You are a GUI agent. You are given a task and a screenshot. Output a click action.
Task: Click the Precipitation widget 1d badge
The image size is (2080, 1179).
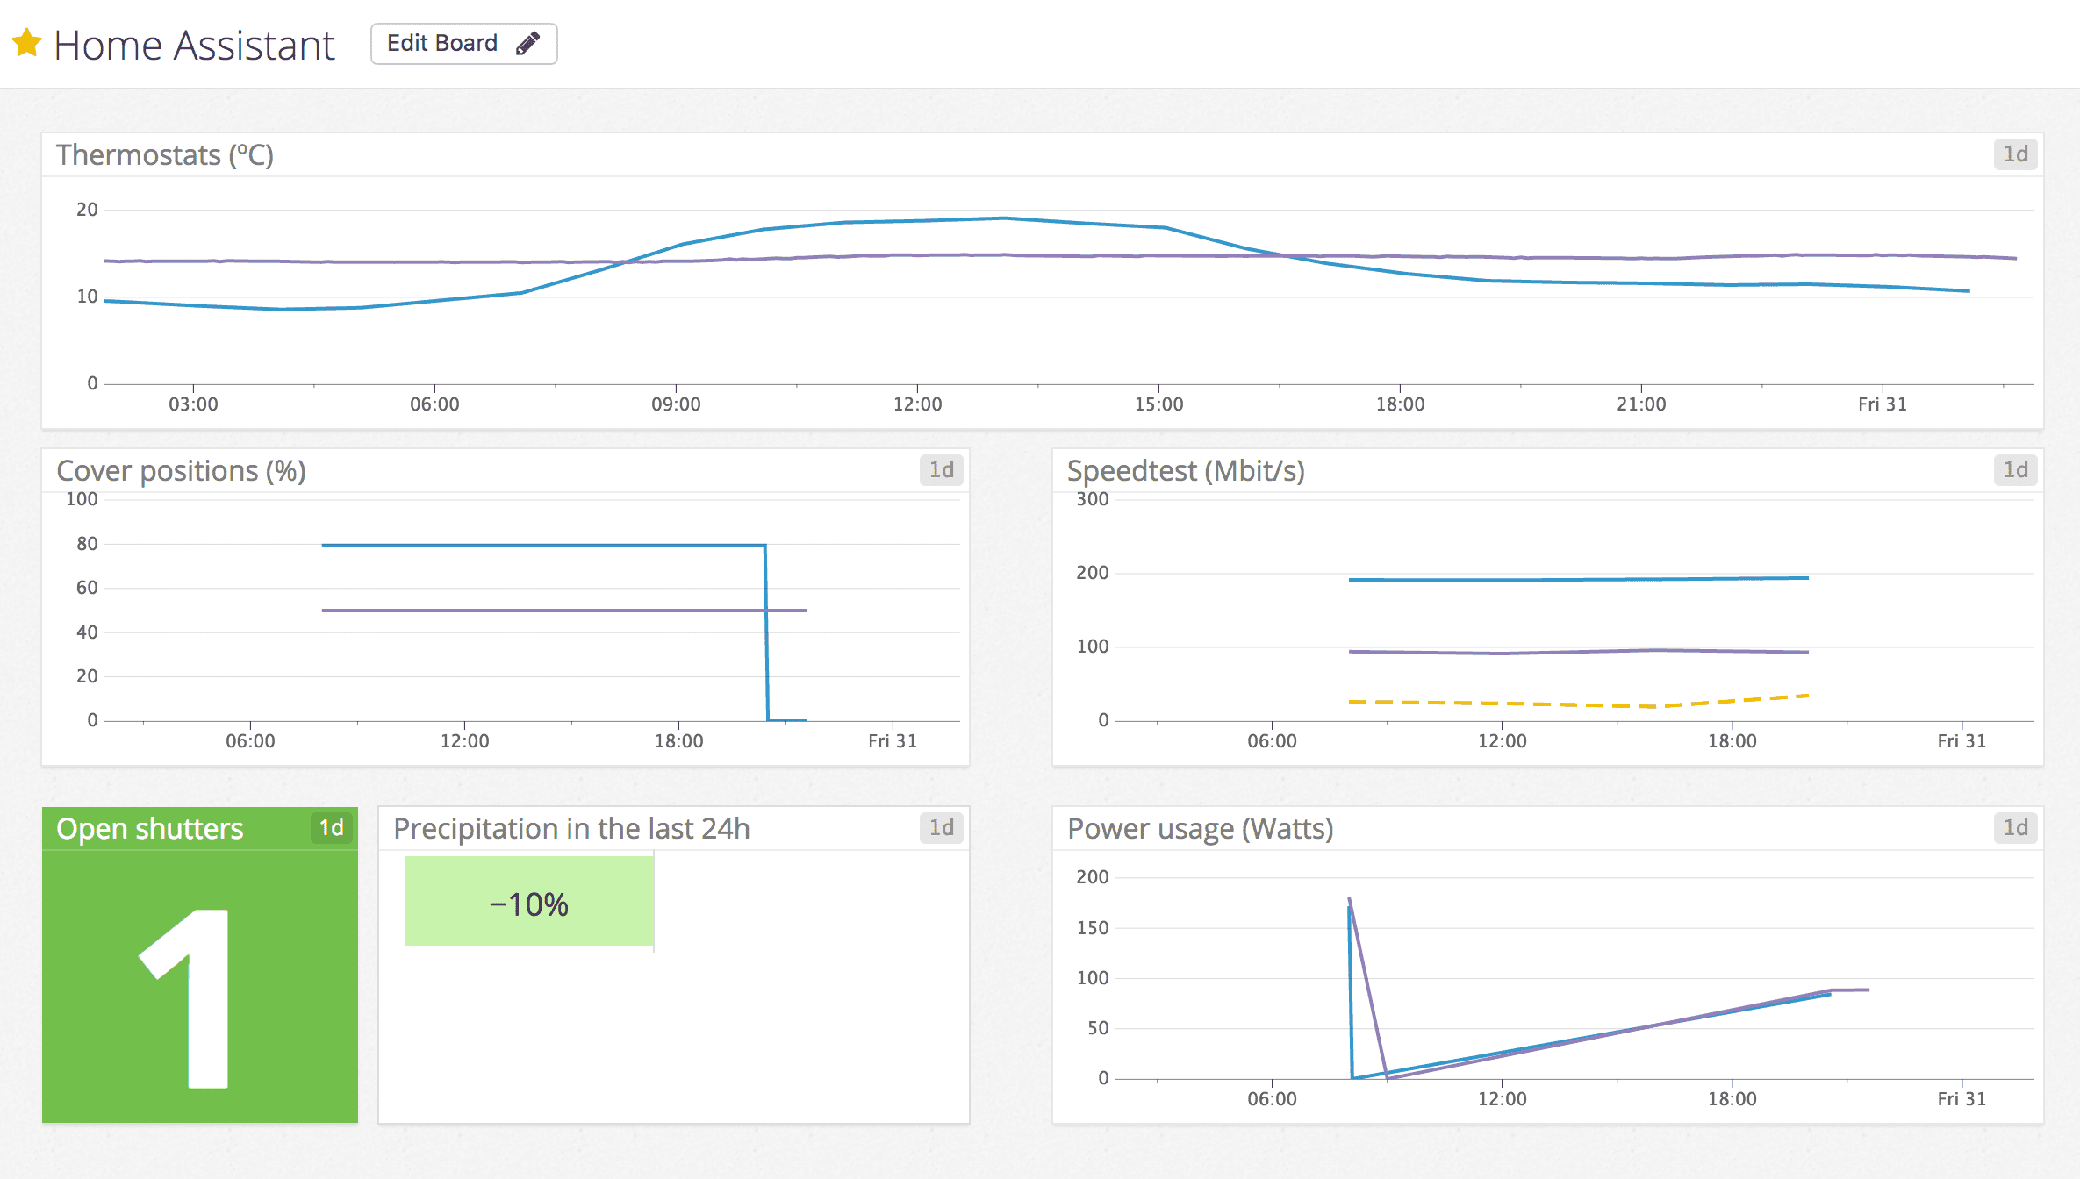[x=941, y=828]
